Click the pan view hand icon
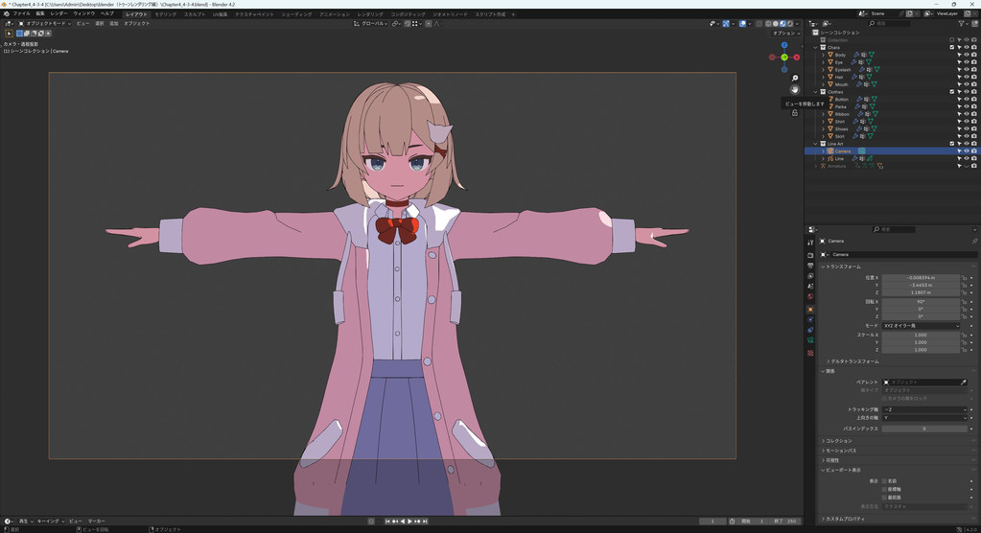Viewport: 981px width, 533px height. [x=795, y=89]
